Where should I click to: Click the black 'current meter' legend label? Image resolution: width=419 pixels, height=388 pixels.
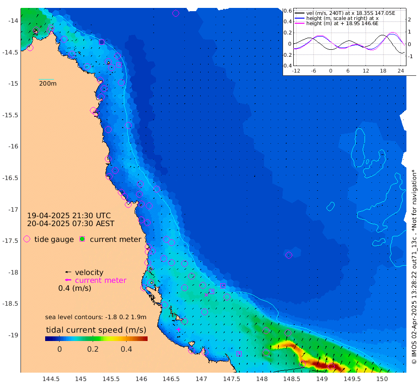click(x=115, y=239)
